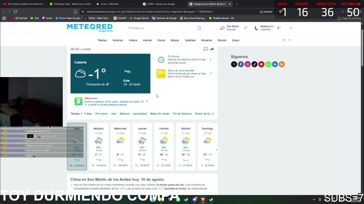Open the Mapa de viento link

pos(160,114)
